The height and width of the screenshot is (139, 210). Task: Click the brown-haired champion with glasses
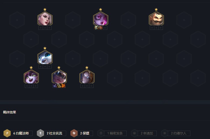click(87, 77)
